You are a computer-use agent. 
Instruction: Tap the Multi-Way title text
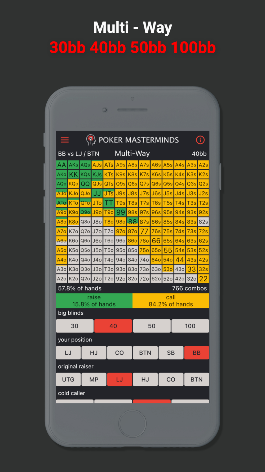[x=132, y=153]
